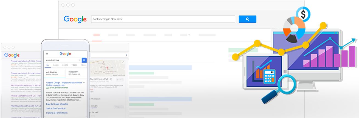Click the gsuite.google.com/Sites URL text
The width and height of the screenshot is (359, 118).
59,88
